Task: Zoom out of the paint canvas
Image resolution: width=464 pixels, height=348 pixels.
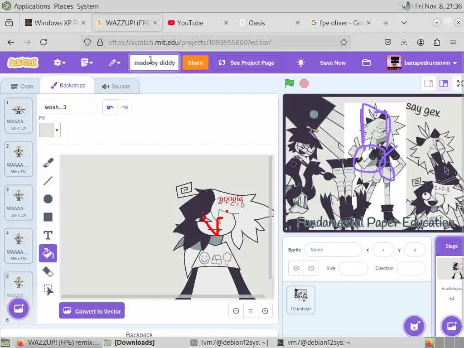Action: (236, 311)
